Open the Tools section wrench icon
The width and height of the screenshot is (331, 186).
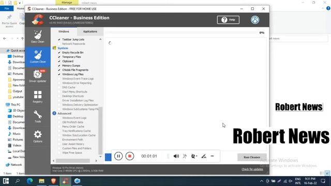38,116
